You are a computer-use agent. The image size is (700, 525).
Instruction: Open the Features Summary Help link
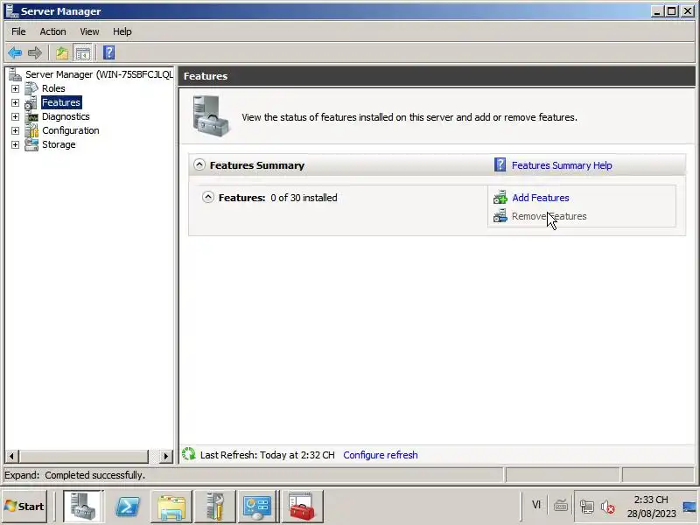[562, 165]
